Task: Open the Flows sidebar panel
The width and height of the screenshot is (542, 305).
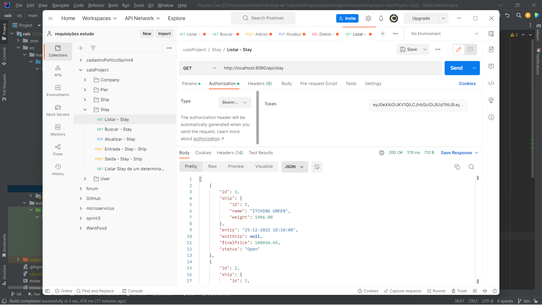Action: point(58,150)
